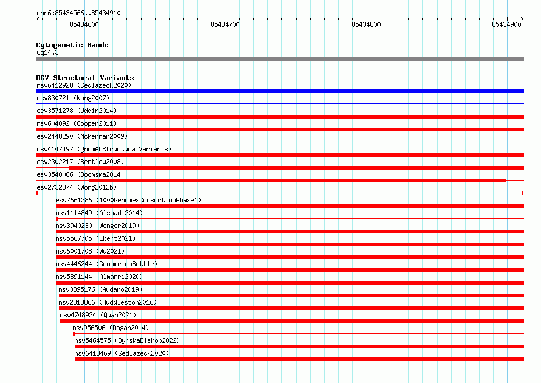Click the 85434900 ruler position label
541x383 pixels.
click(x=506, y=24)
